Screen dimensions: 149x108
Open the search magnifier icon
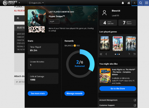tap(140, 3)
